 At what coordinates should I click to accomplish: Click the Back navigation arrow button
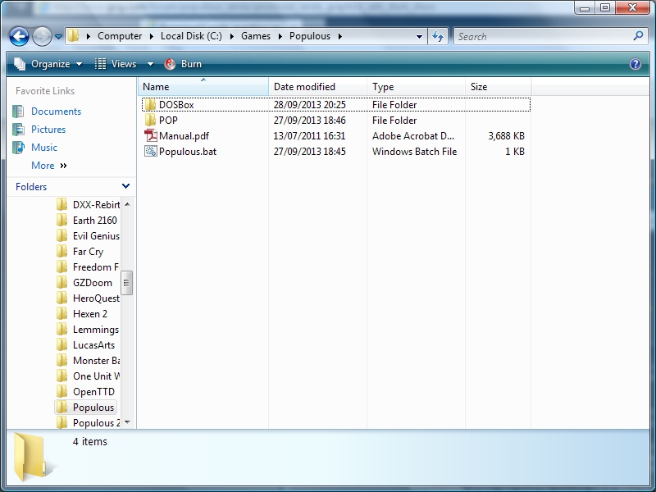click(x=19, y=36)
